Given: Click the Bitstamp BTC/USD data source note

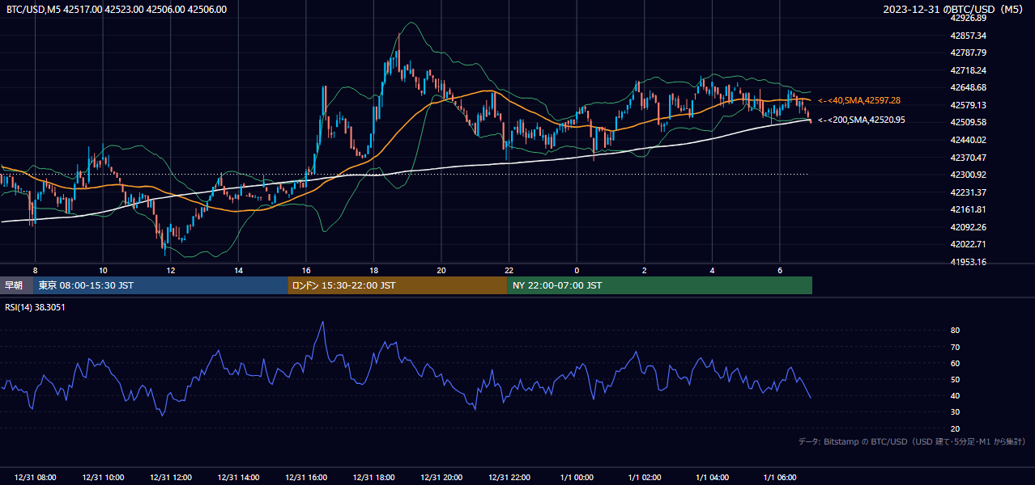Looking at the screenshot, I should tap(912, 441).
